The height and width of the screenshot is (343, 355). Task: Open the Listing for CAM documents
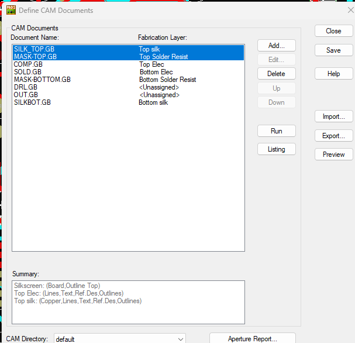(276, 149)
